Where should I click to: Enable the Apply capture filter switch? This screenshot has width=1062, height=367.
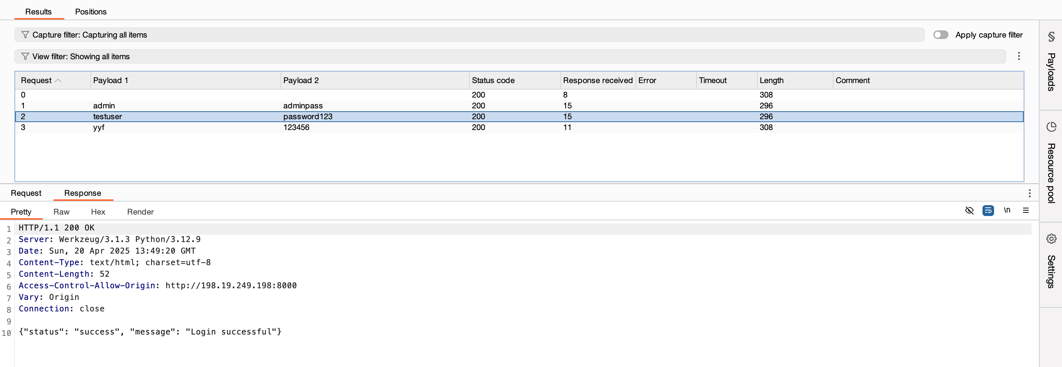(x=941, y=35)
